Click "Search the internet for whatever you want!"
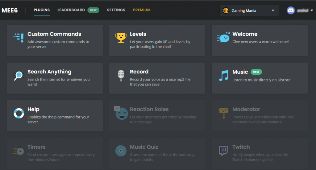The image size is (316, 170). click(58, 82)
